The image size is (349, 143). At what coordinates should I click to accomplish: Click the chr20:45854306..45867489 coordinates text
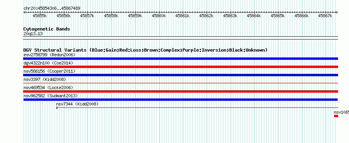pos(52,8)
